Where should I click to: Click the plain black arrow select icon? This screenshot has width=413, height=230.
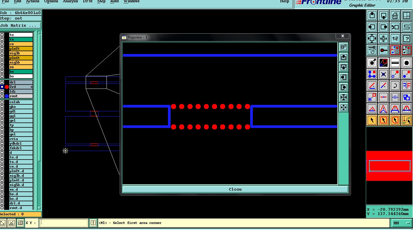(x=372, y=120)
